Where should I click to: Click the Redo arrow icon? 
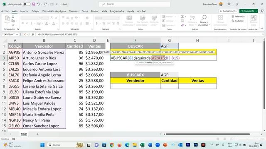pos(45,4)
